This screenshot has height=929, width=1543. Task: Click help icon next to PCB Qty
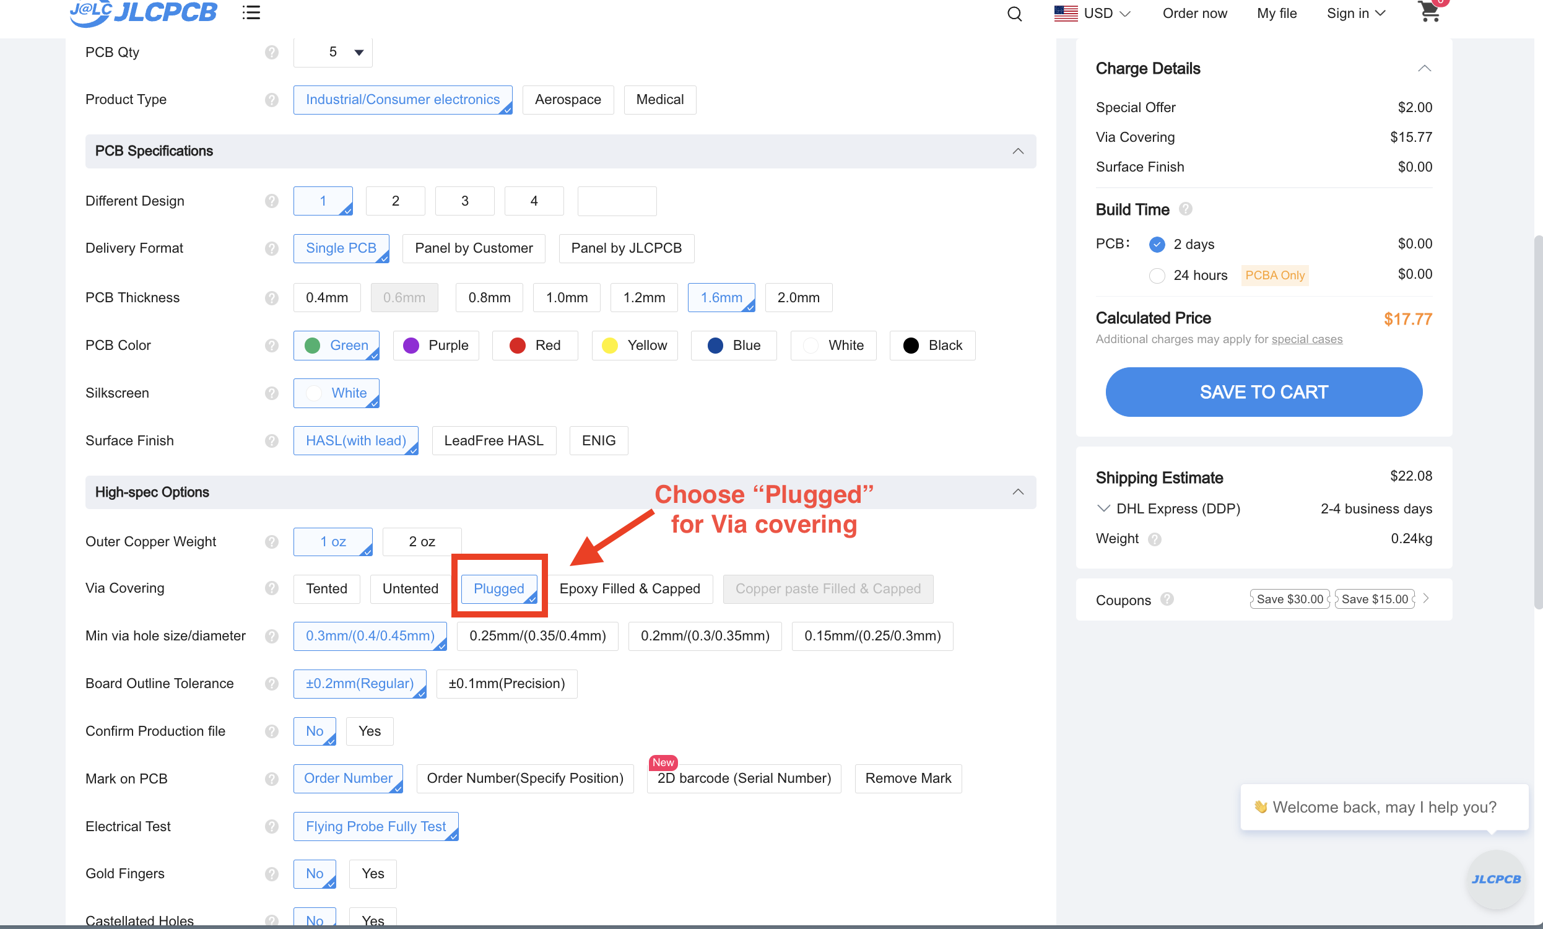tap(272, 52)
